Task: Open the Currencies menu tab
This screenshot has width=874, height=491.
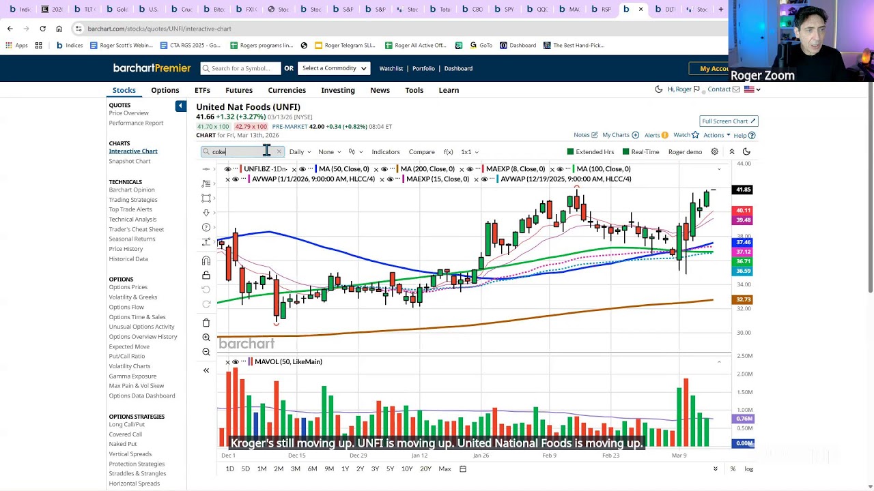Action: [x=287, y=90]
